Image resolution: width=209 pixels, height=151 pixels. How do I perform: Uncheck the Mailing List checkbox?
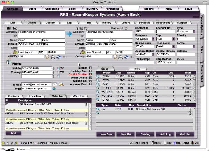91,81
